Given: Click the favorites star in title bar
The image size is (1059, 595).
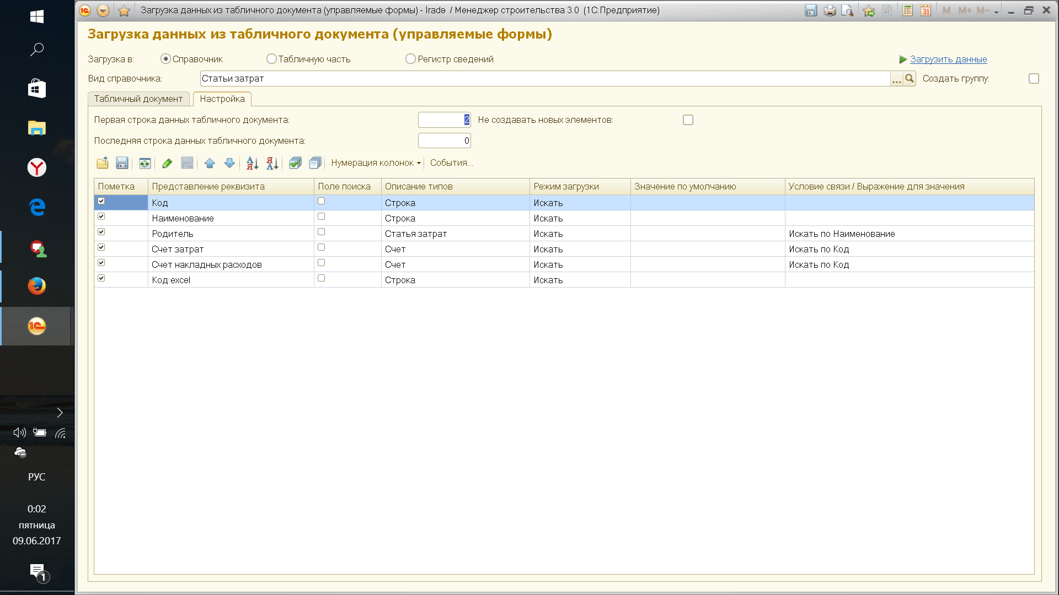Looking at the screenshot, I should click(x=124, y=10).
